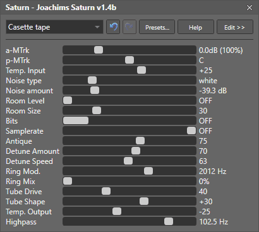Image resolution: width=259 pixels, height=232 pixels.
Task: Close the Saturn plugin window
Action: tap(250, 8)
